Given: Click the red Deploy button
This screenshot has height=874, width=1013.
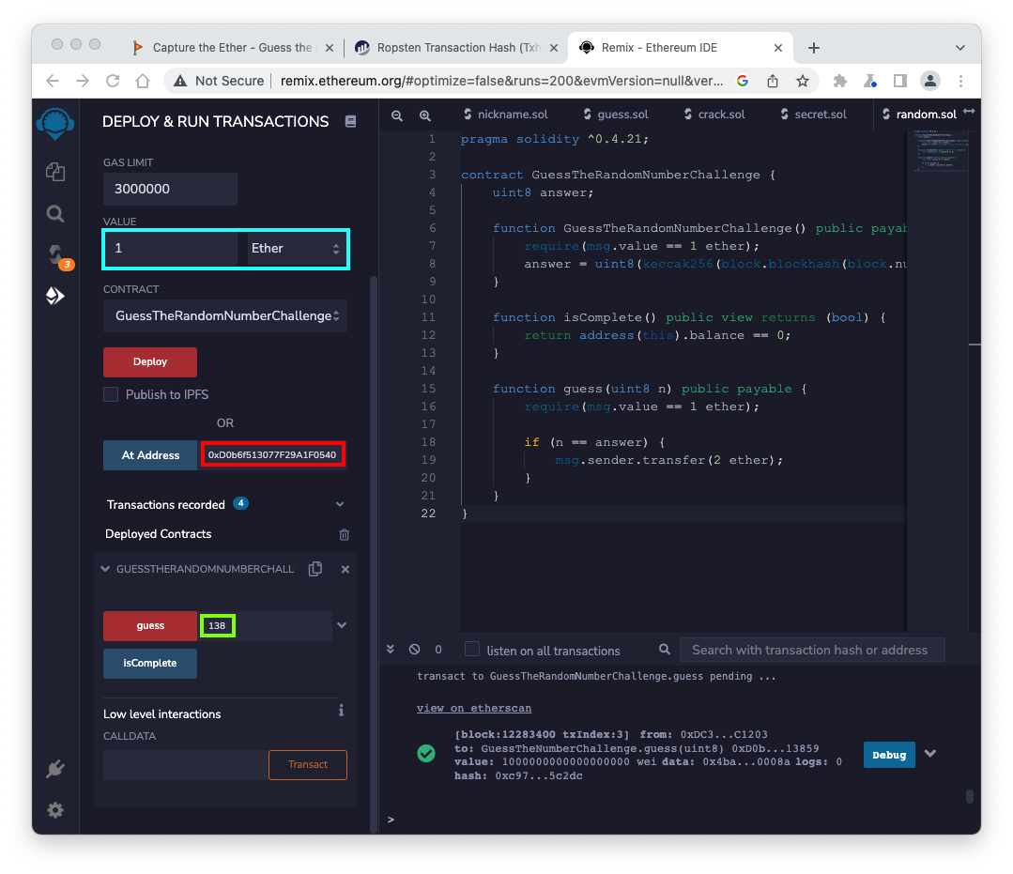Looking at the screenshot, I should [150, 361].
